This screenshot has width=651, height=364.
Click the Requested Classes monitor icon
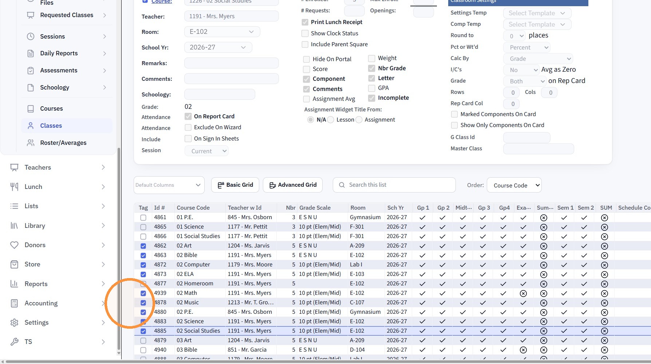[31, 15]
